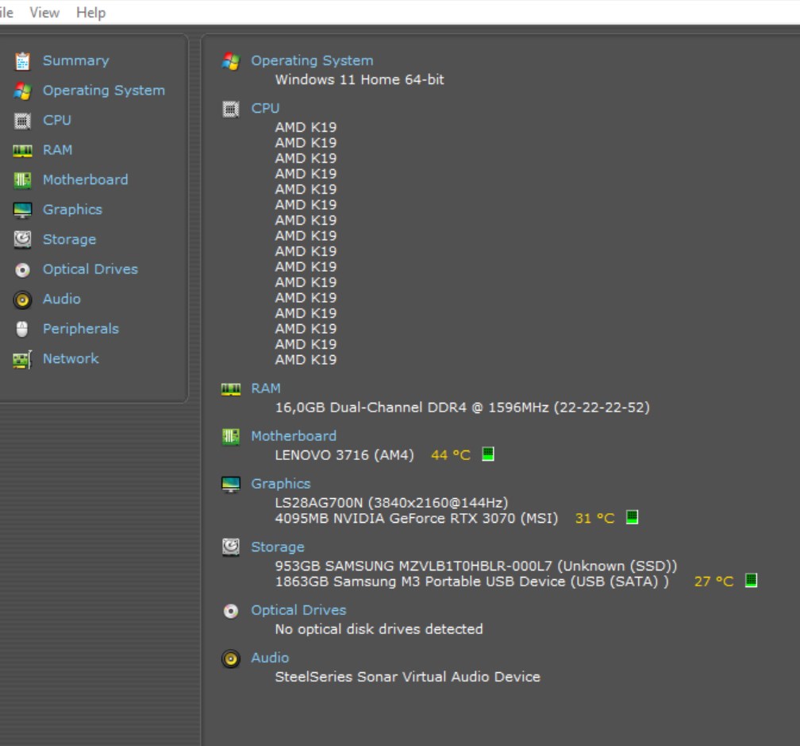Click the green temperature indicator next to 31 °C
Screen dimensions: 800x746
(x=632, y=517)
